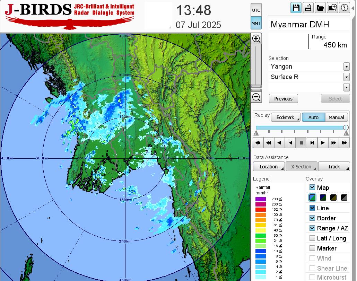Expand the Surface R product dropdown

coord(346,77)
